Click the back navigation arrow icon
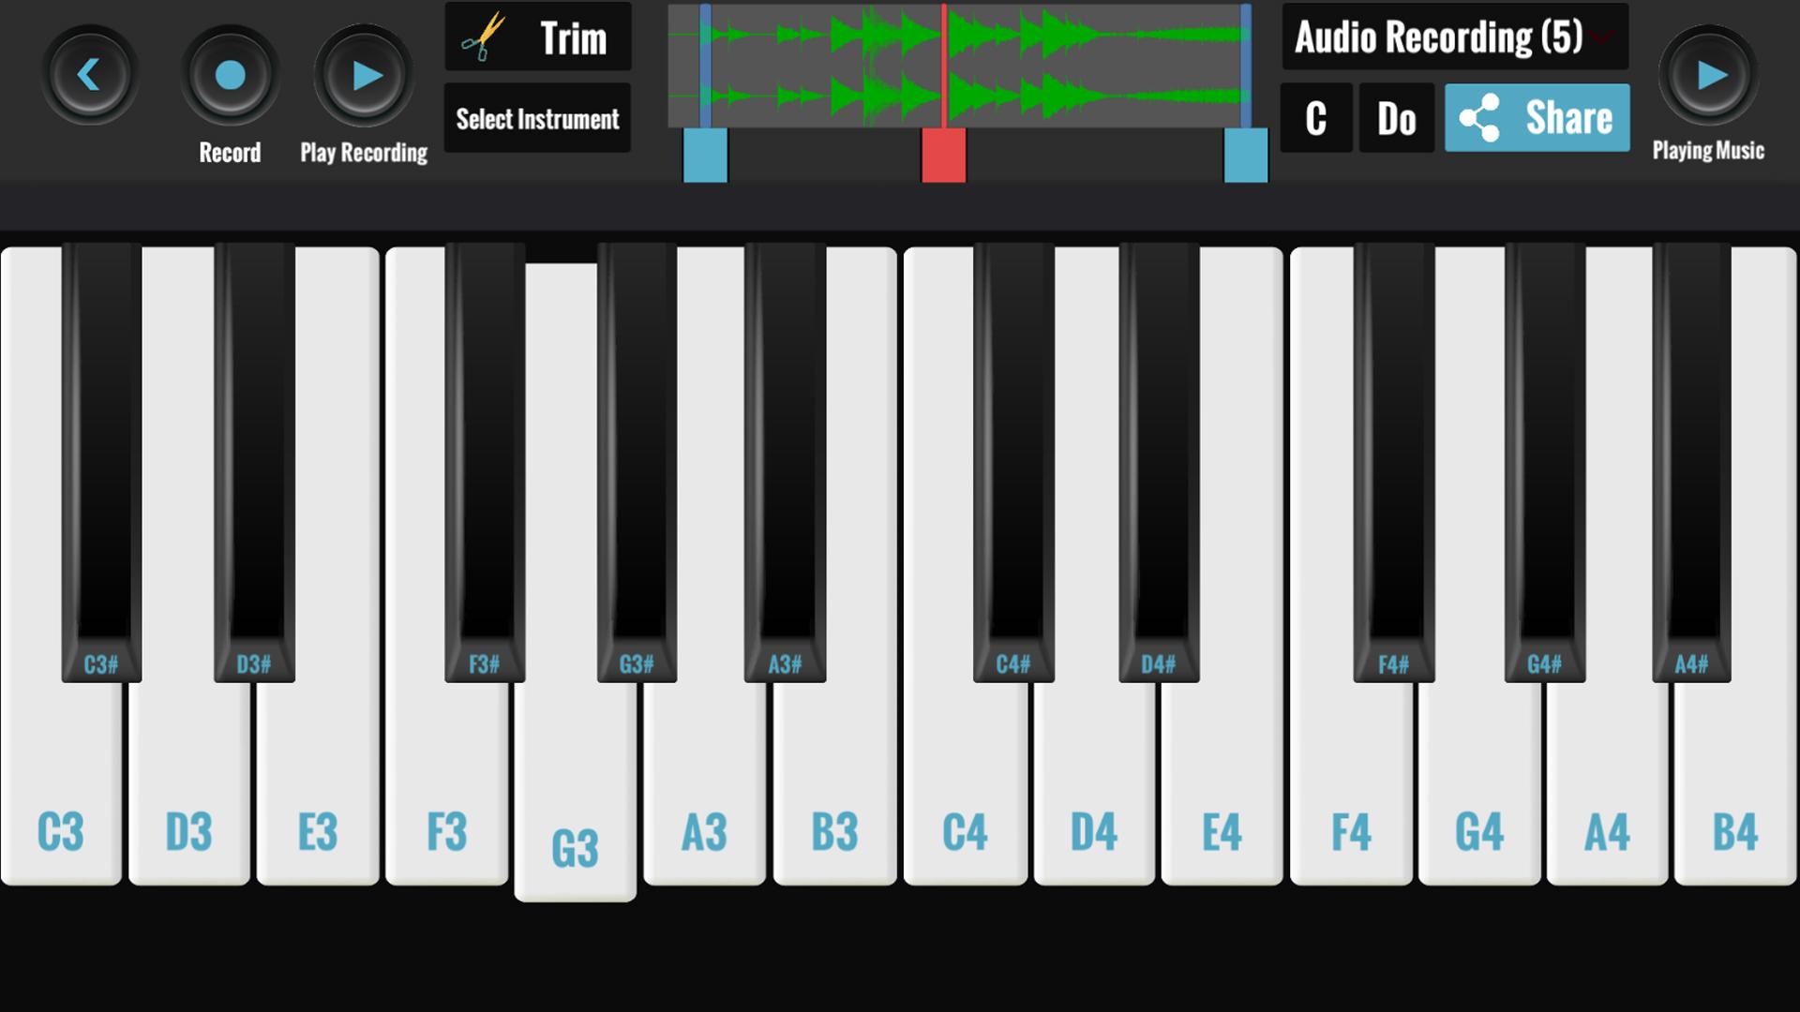Image resolution: width=1800 pixels, height=1012 pixels. click(88, 75)
